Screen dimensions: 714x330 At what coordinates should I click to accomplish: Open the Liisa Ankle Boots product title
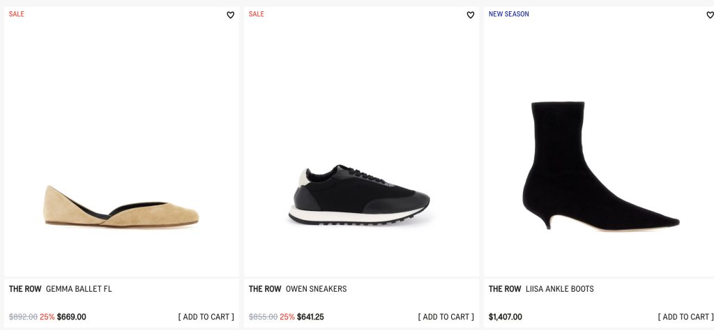[x=560, y=289]
